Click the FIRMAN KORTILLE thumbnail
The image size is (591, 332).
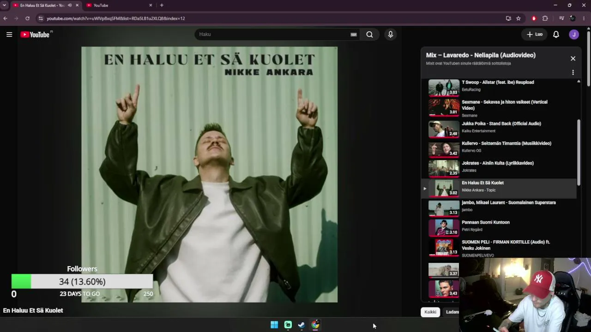444,248
